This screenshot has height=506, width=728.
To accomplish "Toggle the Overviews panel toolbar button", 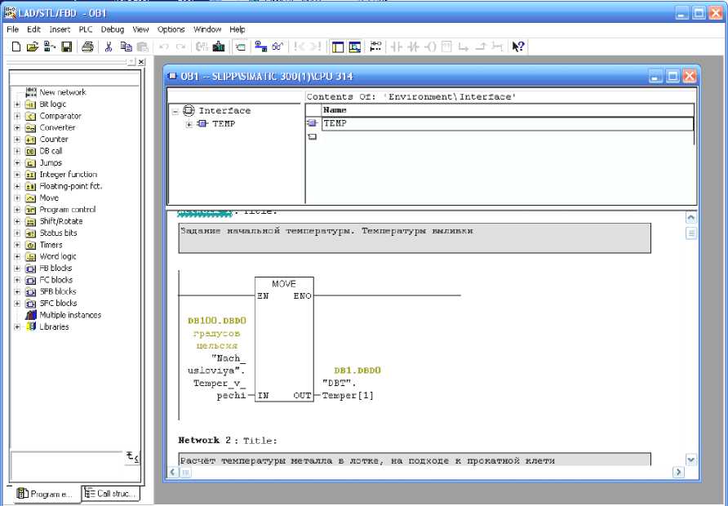I will click(337, 47).
